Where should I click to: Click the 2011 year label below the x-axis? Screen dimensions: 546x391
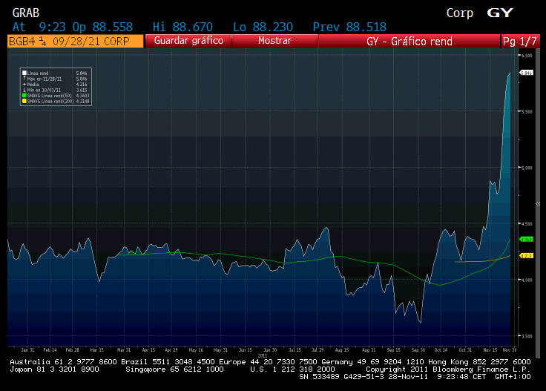tap(263, 356)
